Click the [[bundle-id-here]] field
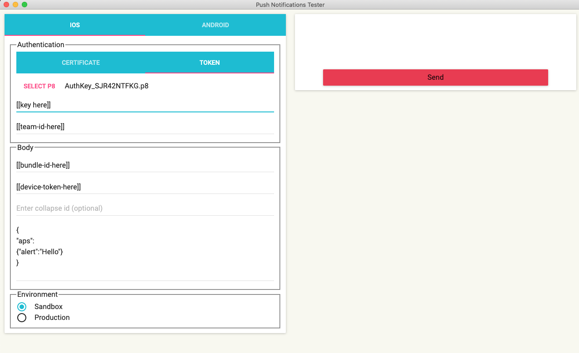 pyautogui.click(x=145, y=165)
